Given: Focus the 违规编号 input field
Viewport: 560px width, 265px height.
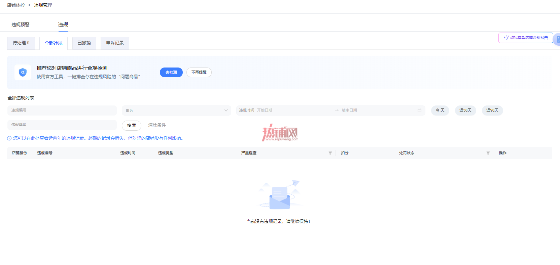Looking at the screenshot, I should [62, 111].
